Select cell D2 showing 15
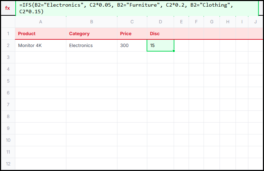Image resolution: width=264 pixels, height=171 pixels. pyautogui.click(x=160, y=45)
